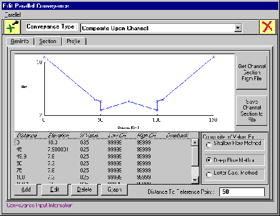Viewport: 280px width, 216px height.
Task: Click the Edit button
Action: point(55,189)
